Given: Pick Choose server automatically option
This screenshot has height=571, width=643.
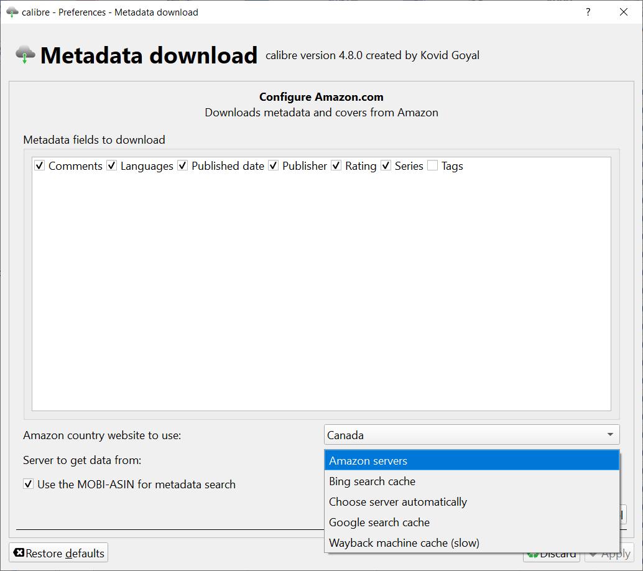Looking at the screenshot, I should point(471,502).
